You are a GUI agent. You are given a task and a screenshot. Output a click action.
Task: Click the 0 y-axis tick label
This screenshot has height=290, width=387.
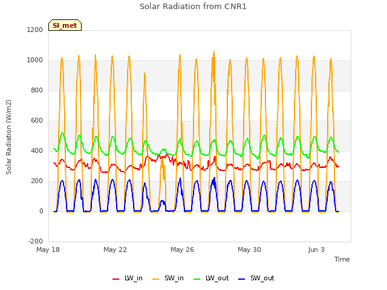pyautogui.click(x=41, y=211)
